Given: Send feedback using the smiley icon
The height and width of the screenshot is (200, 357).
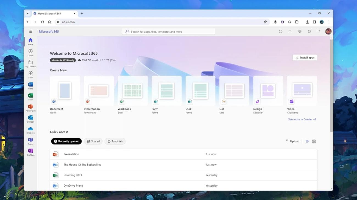Looking at the screenshot, I should click(x=280, y=31).
